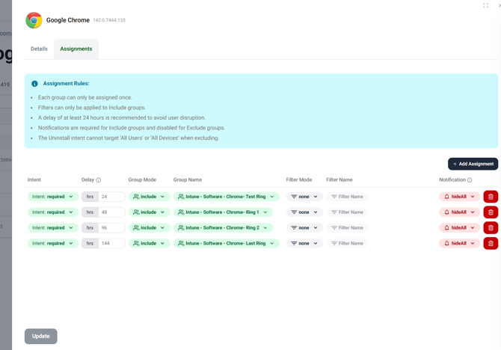Click the fullscreen expand icon
The image size is (501, 350).
point(485,5)
